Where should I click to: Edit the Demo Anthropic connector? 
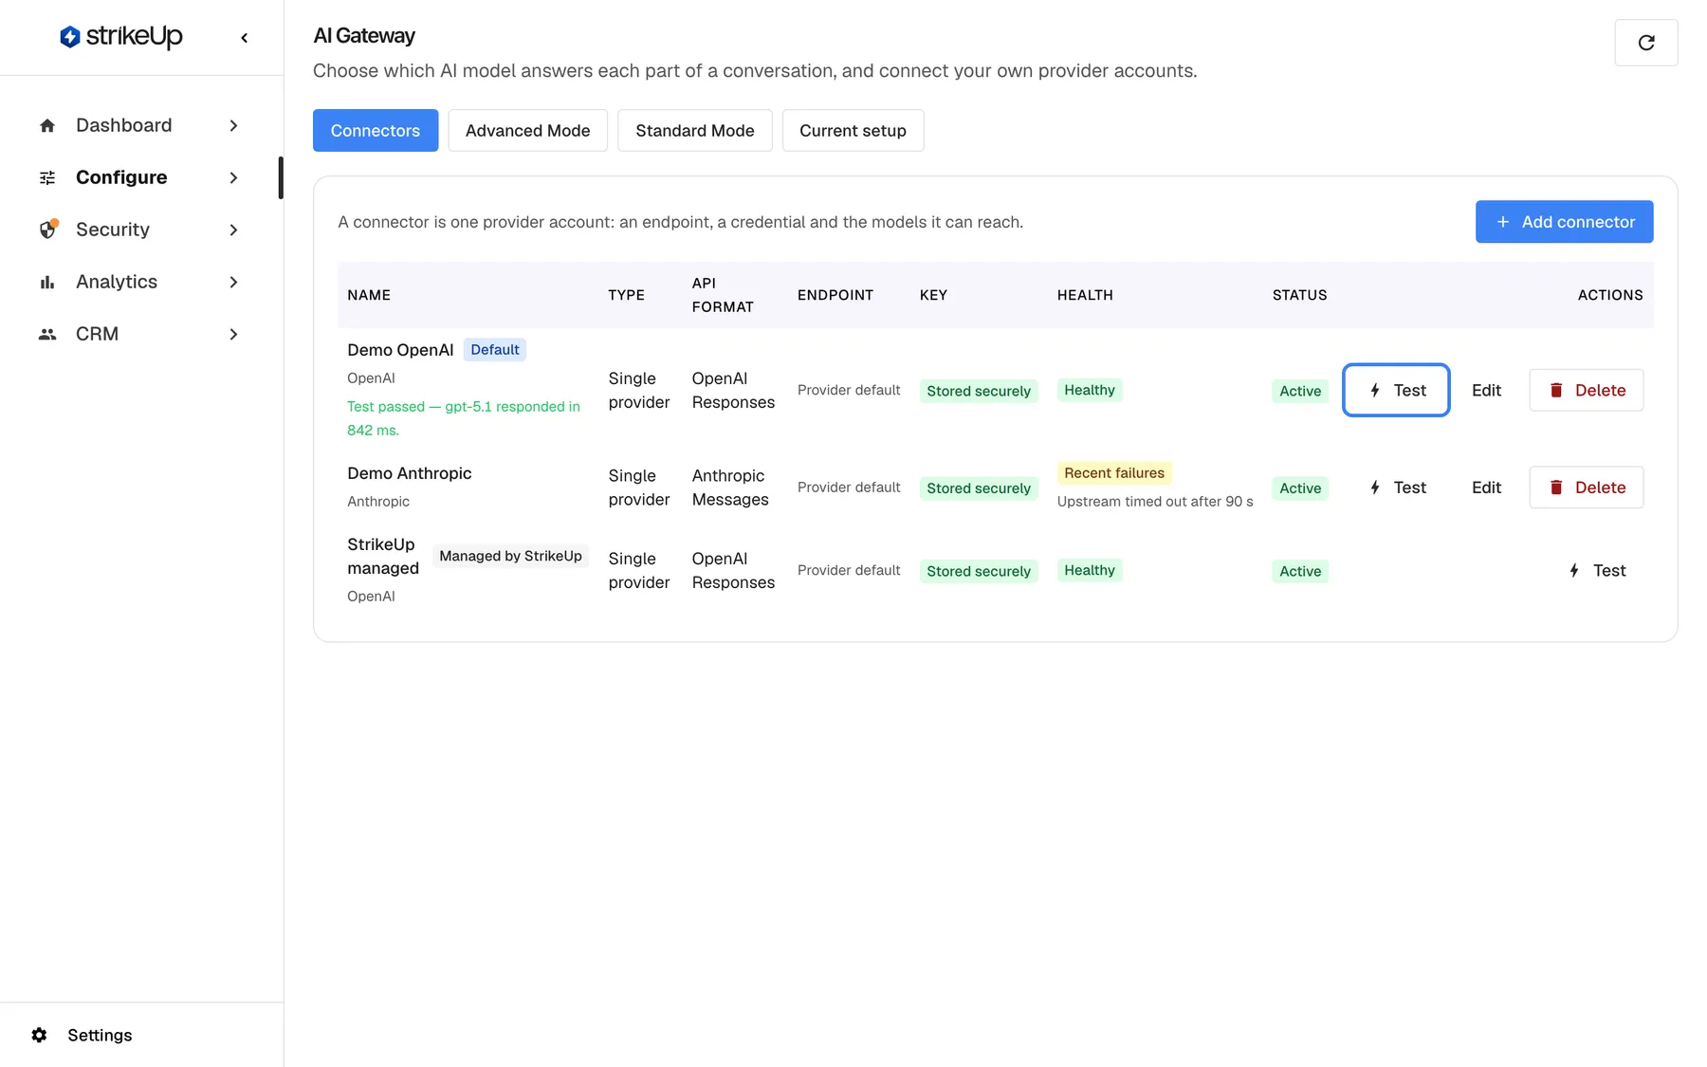(1486, 488)
